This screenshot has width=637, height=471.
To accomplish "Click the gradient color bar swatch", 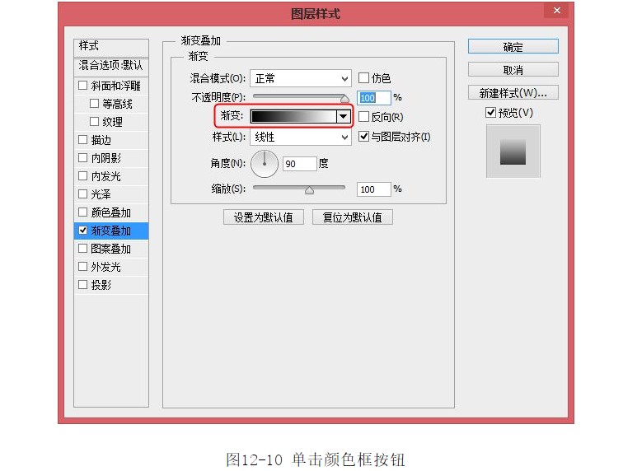I will (293, 117).
